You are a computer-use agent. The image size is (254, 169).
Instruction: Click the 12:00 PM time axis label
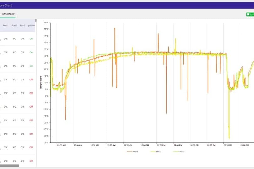point(145,145)
